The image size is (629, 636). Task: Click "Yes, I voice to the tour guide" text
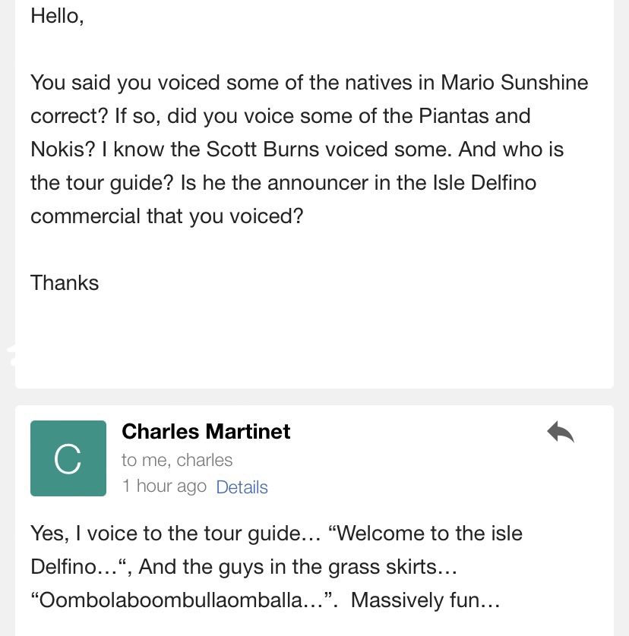click(166, 534)
